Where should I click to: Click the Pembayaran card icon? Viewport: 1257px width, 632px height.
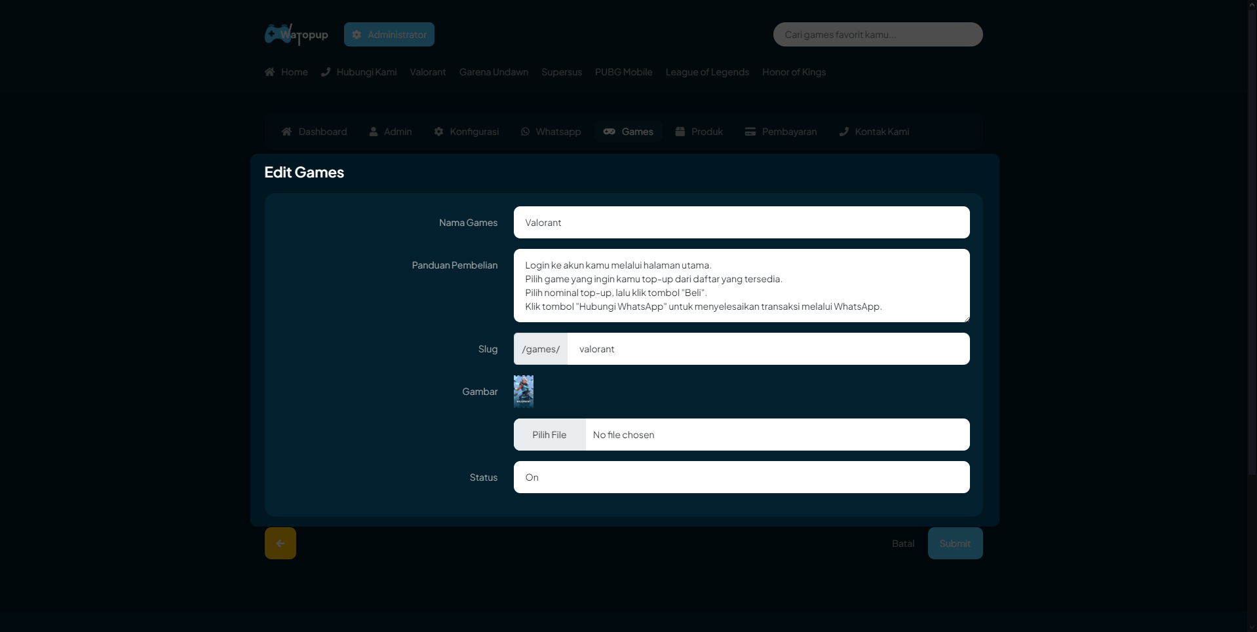(750, 132)
